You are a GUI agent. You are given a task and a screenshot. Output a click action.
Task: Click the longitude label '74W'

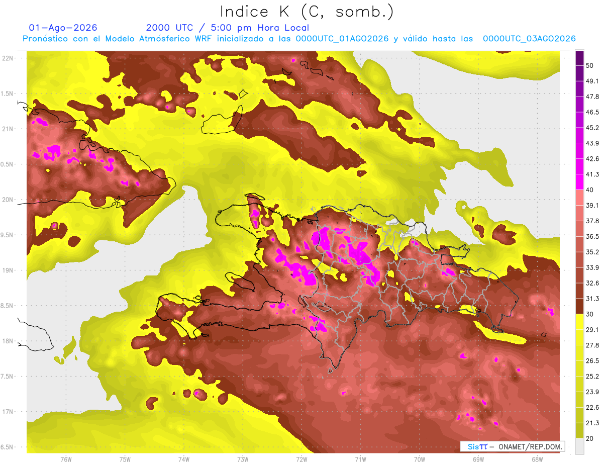pos(184,459)
